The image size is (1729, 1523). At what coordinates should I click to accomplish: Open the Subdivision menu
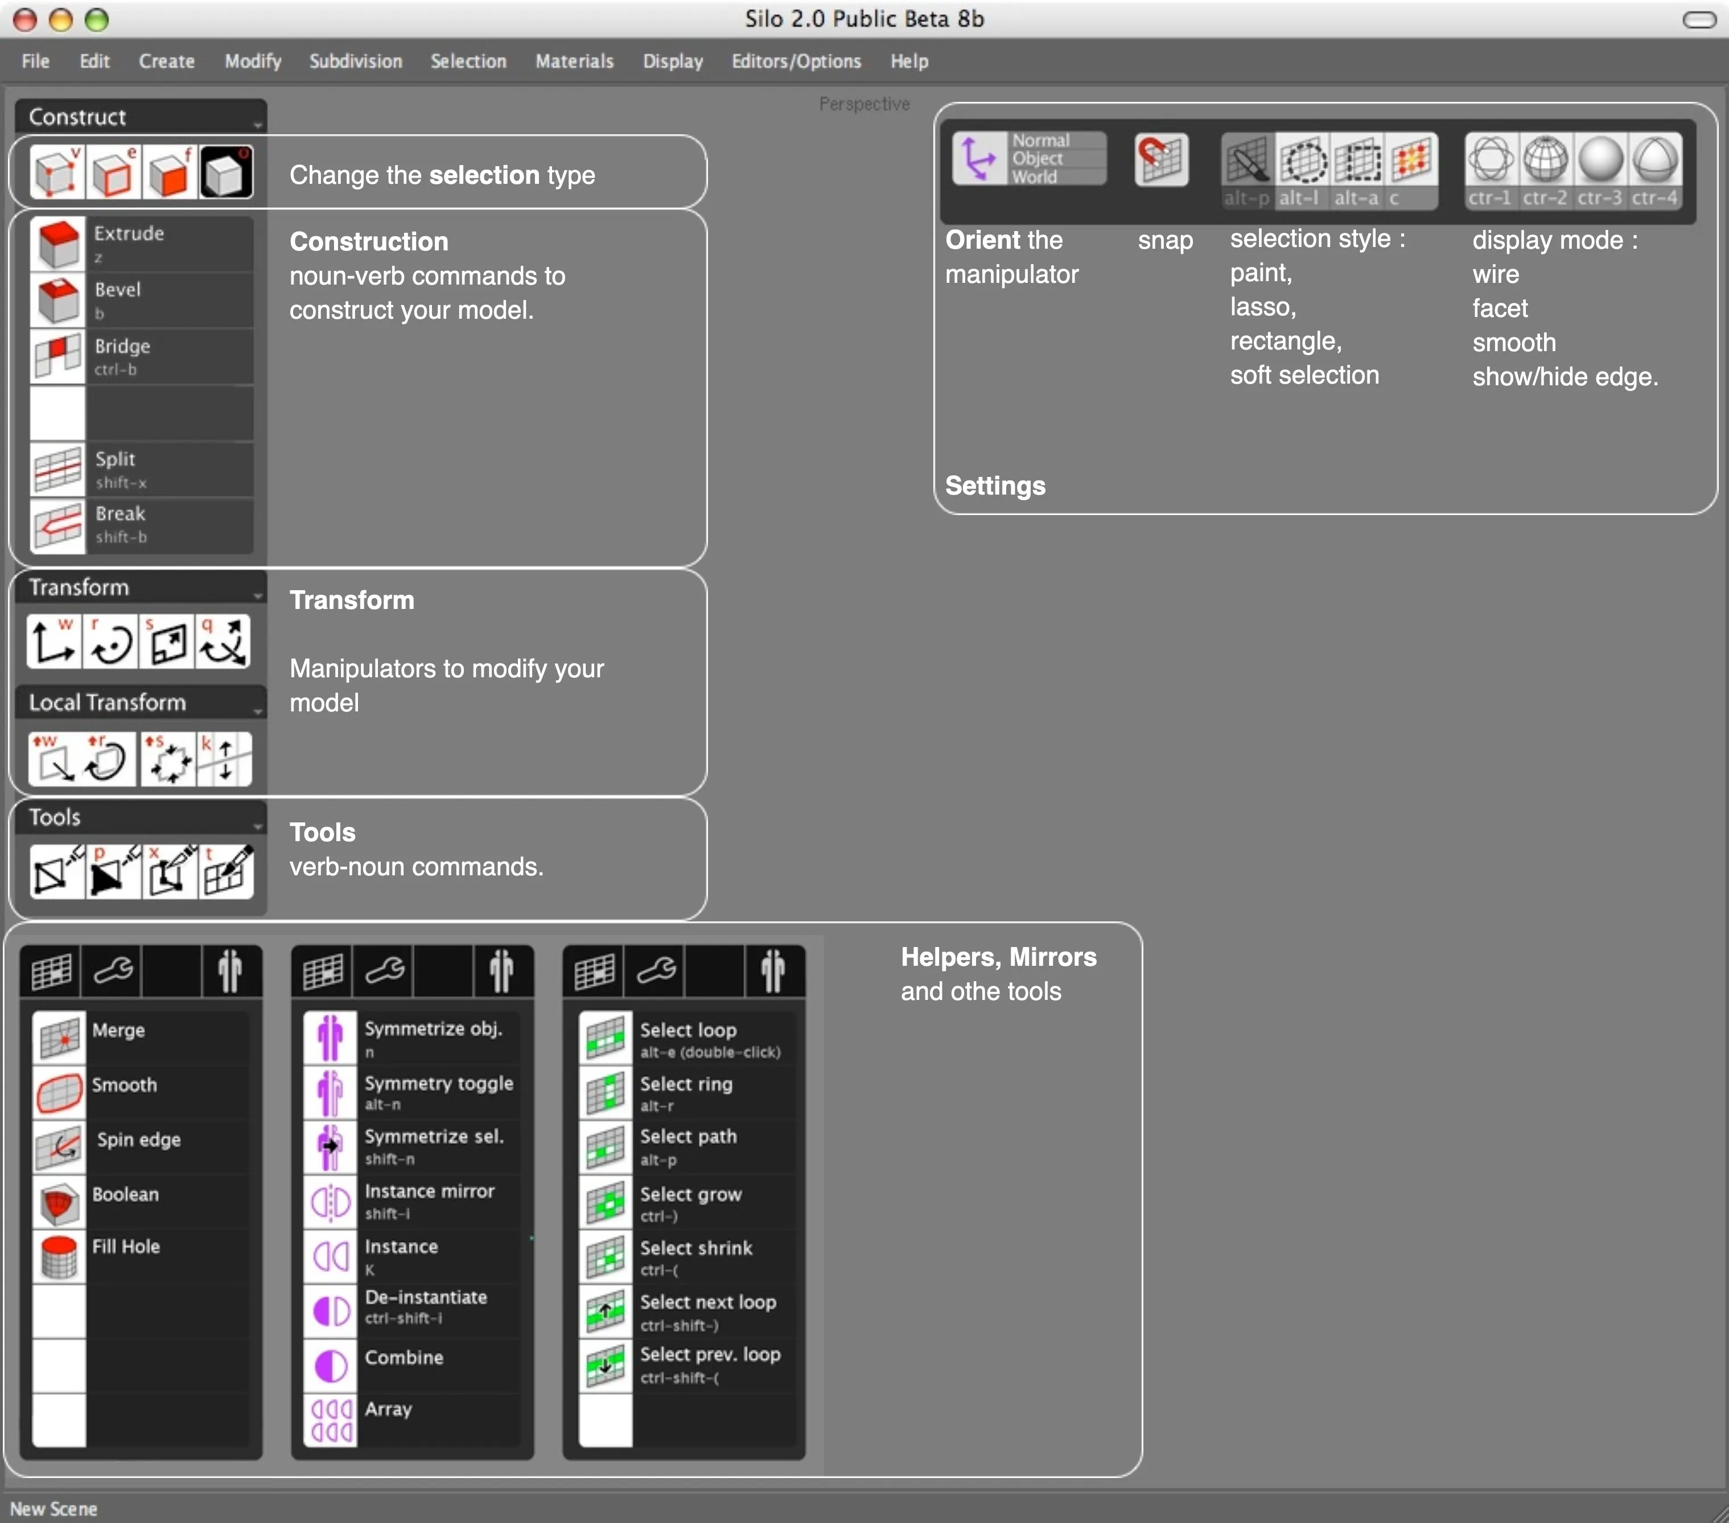[x=355, y=61]
